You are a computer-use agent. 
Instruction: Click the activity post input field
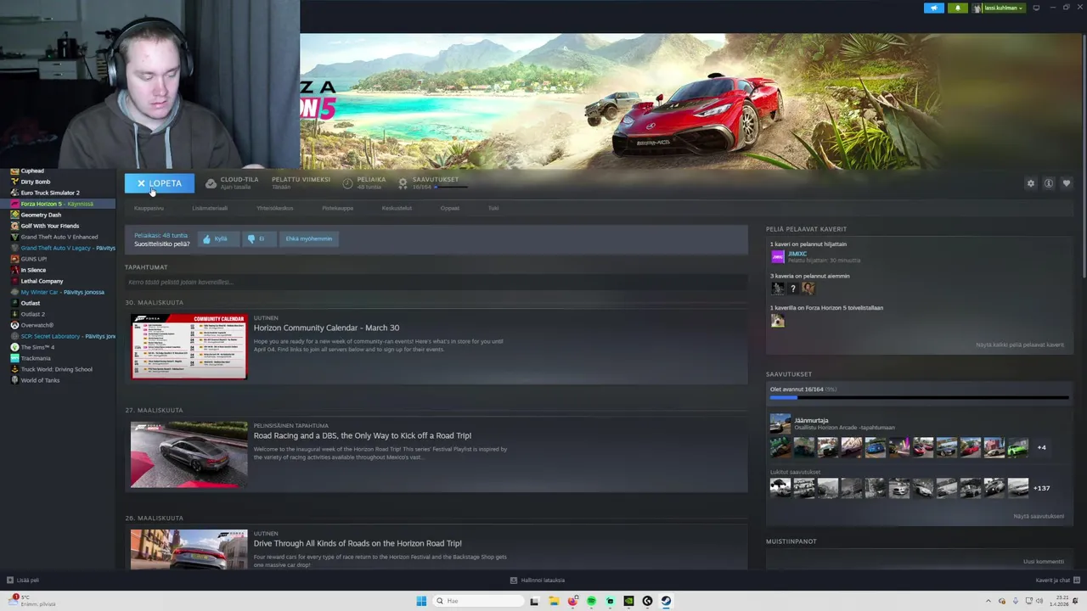pyautogui.click(x=436, y=282)
